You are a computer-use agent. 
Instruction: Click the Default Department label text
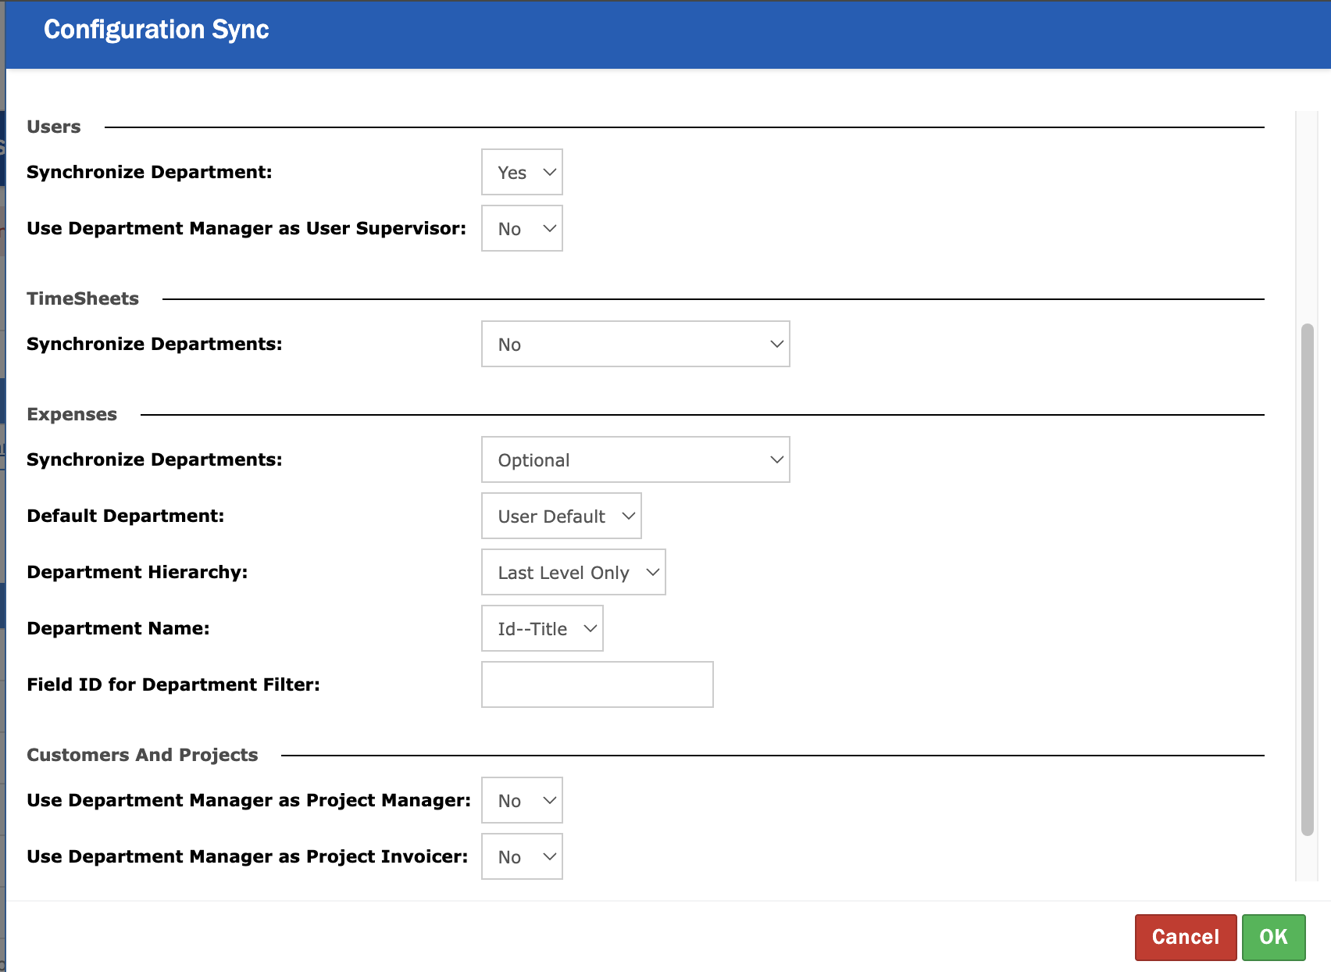(125, 516)
